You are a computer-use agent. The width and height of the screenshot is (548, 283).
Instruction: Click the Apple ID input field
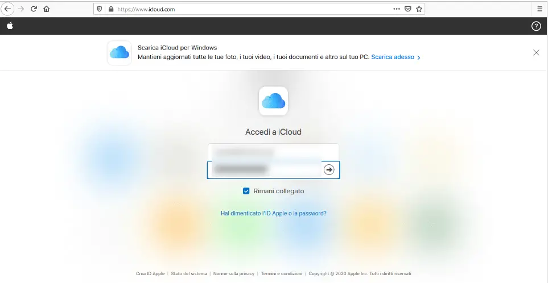click(x=273, y=152)
